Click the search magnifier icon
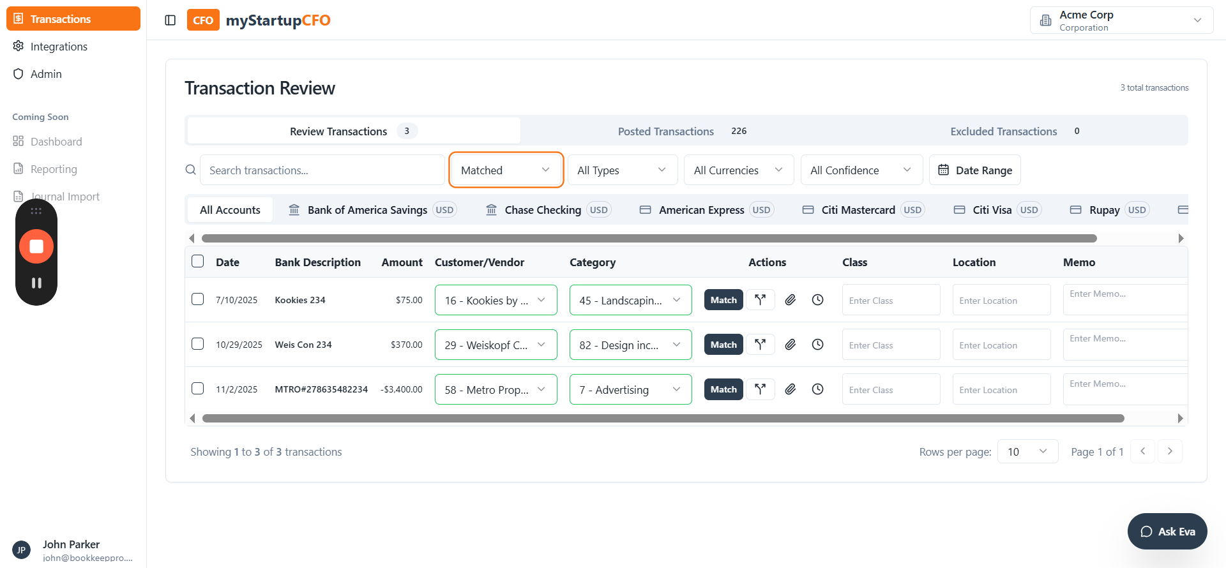Screen dimensions: 1226x568 click(x=190, y=170)
